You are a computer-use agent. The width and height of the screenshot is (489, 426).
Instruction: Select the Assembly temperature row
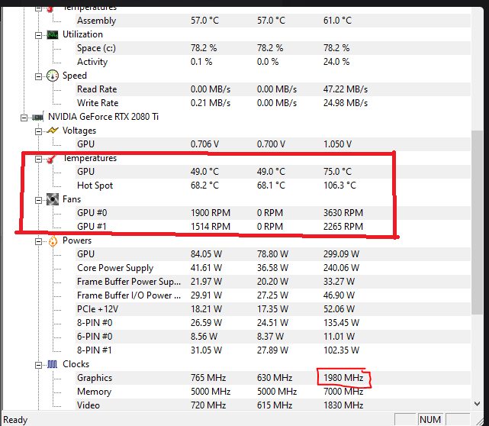tap(273, 21)
